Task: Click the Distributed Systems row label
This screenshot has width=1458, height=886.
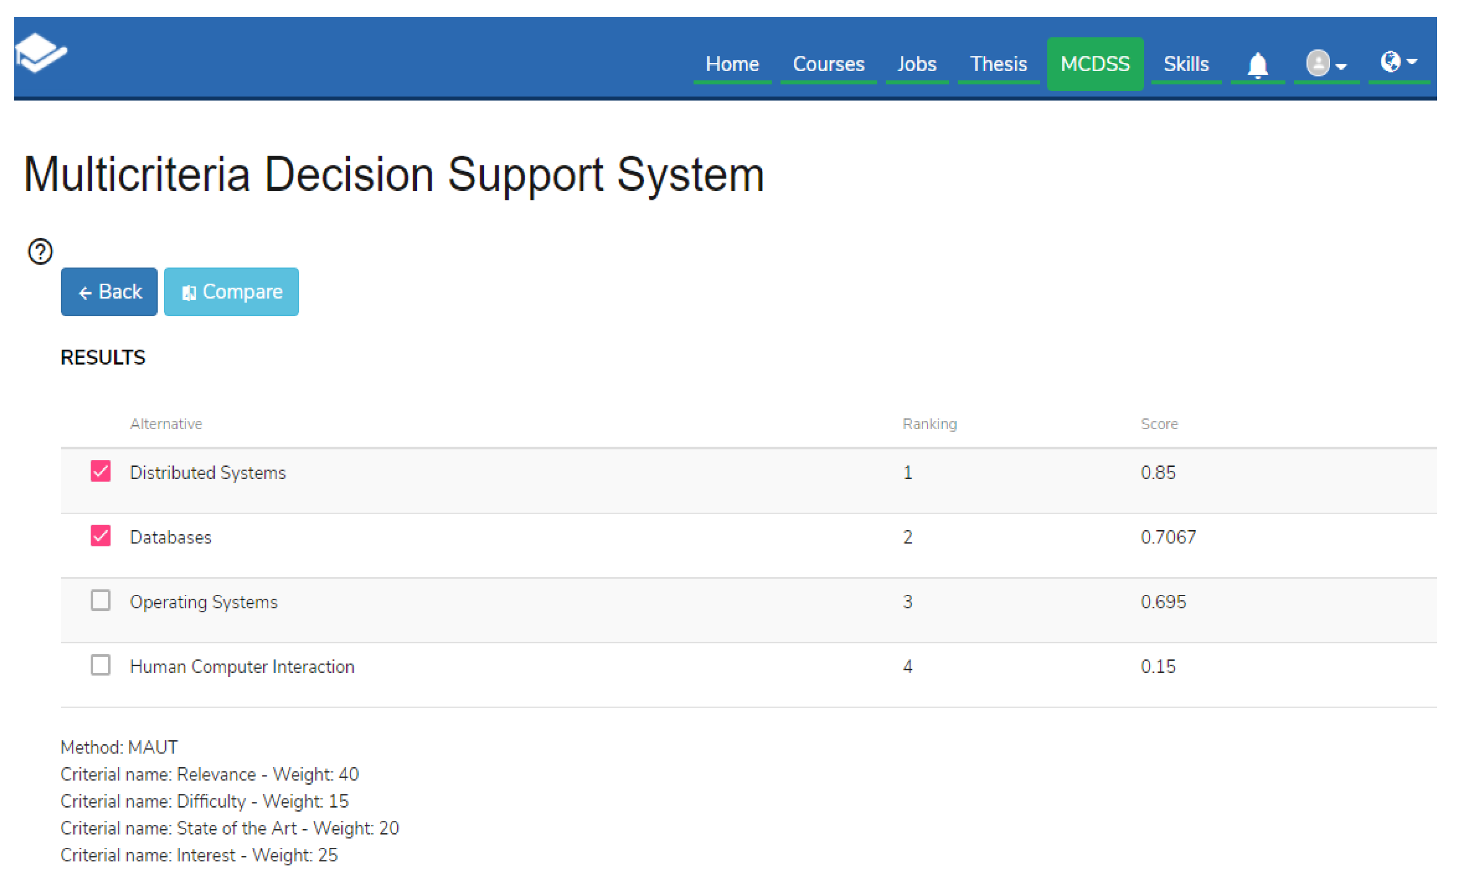Action: point(208,472)
